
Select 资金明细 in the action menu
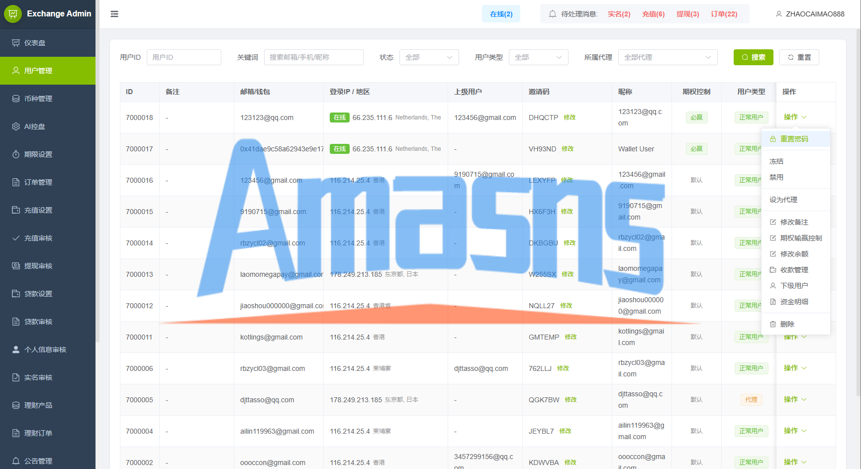click(796, 302)
